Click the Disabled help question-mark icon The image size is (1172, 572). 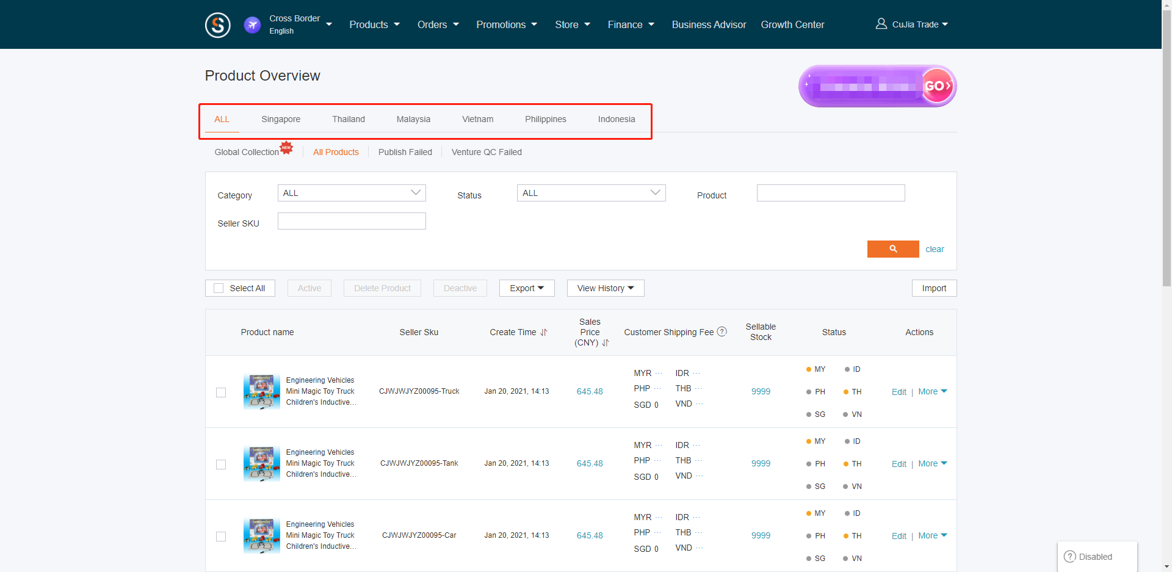click(1070, 556)
